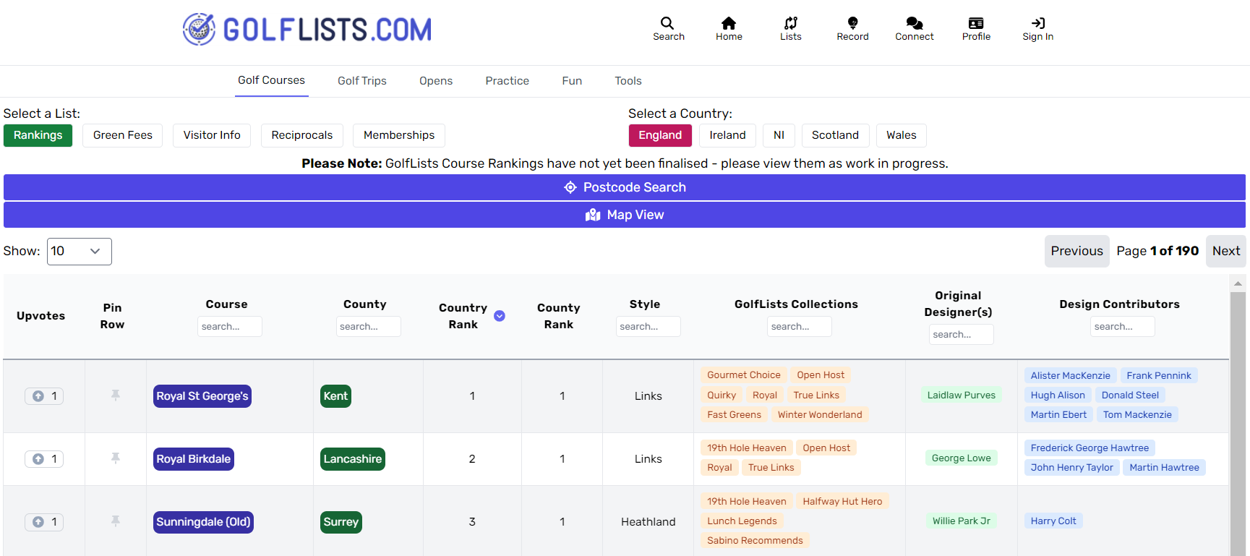Screen dimensions: 1250x556
Task: Upvote Sunningdale (Old)
Action: pyautogui.click(x=44, y=522)
